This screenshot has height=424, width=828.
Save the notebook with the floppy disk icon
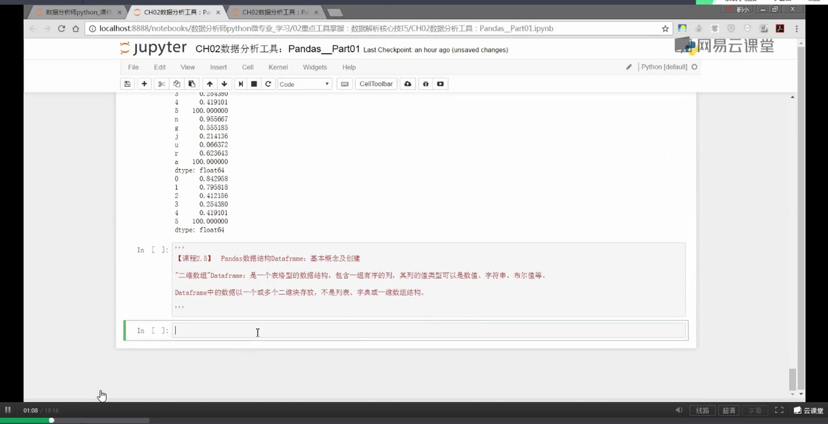pos(127,84)
